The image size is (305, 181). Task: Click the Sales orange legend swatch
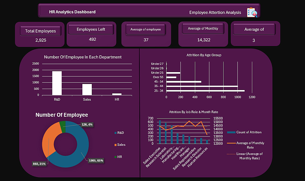point(116,145)
